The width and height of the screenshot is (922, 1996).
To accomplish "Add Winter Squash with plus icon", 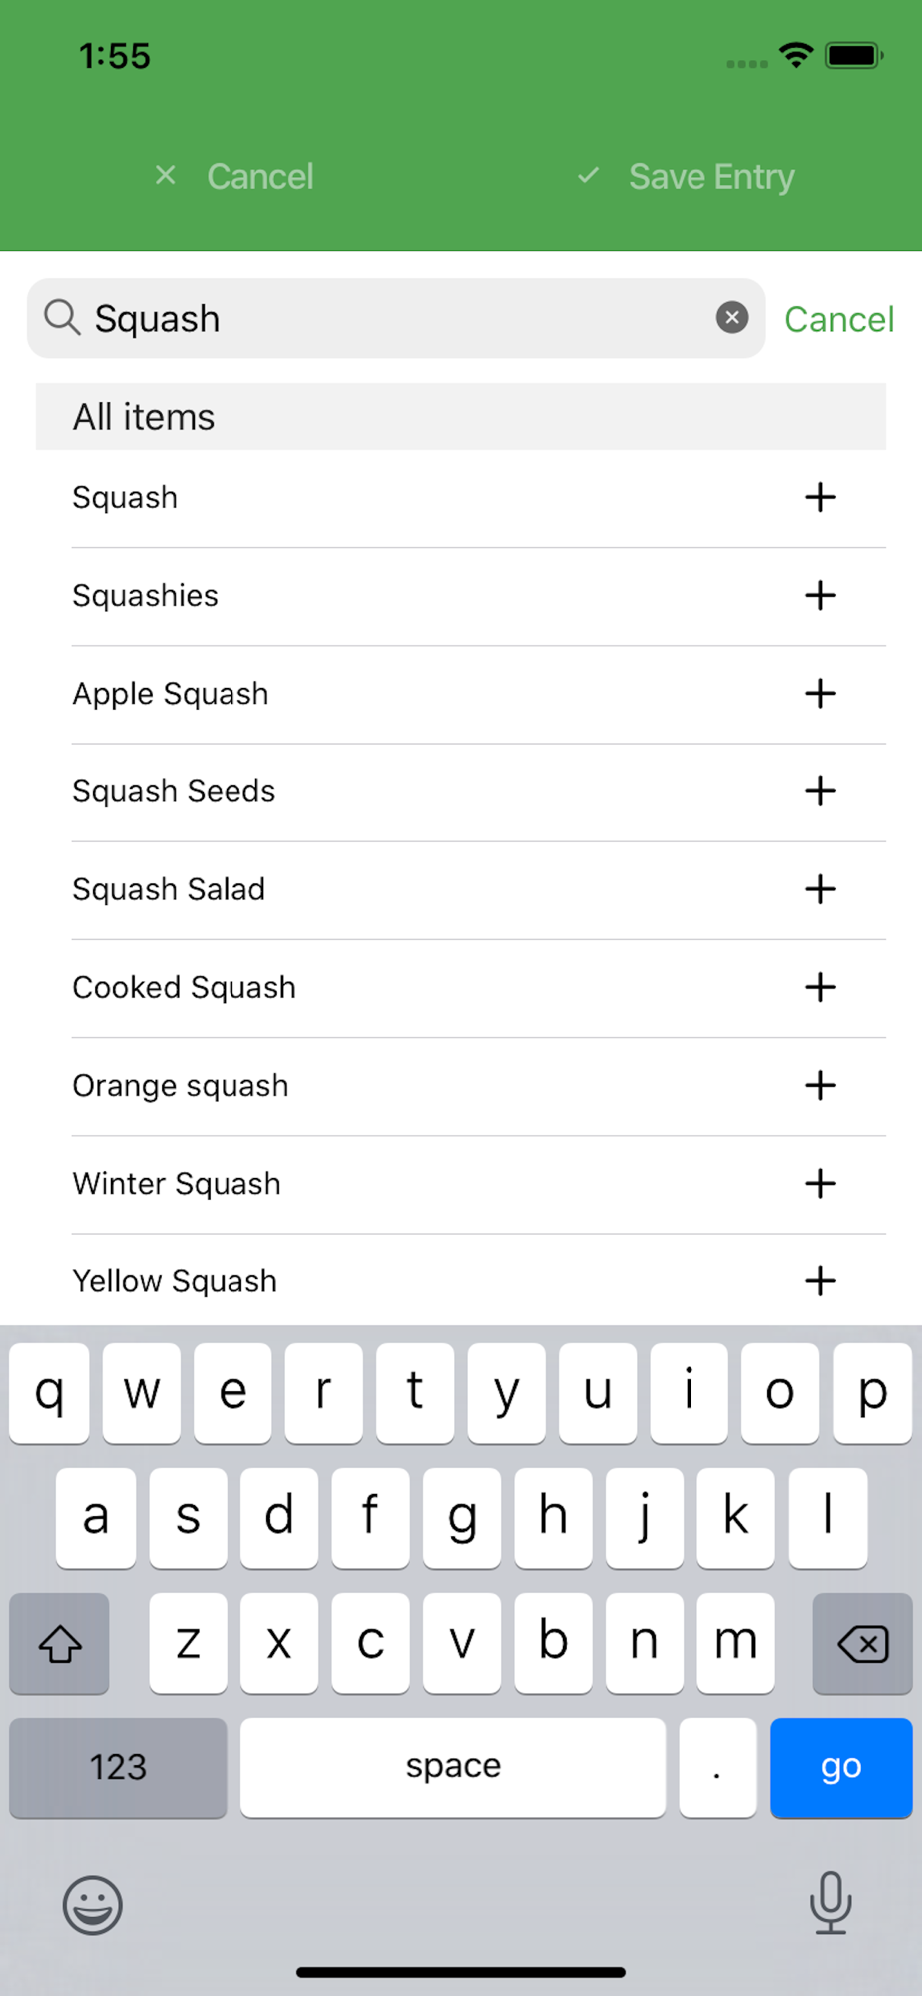I will tap(820, 1183).
